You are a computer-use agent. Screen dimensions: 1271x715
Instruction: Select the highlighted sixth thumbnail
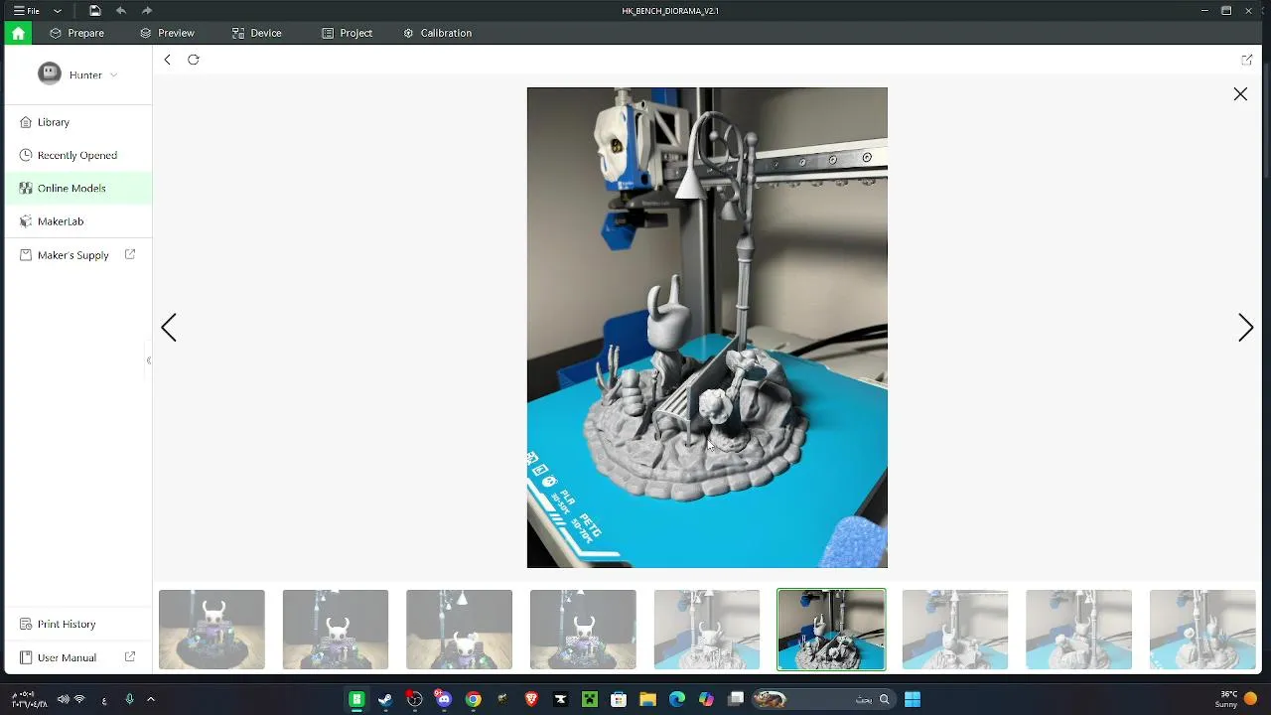point(831,630)
